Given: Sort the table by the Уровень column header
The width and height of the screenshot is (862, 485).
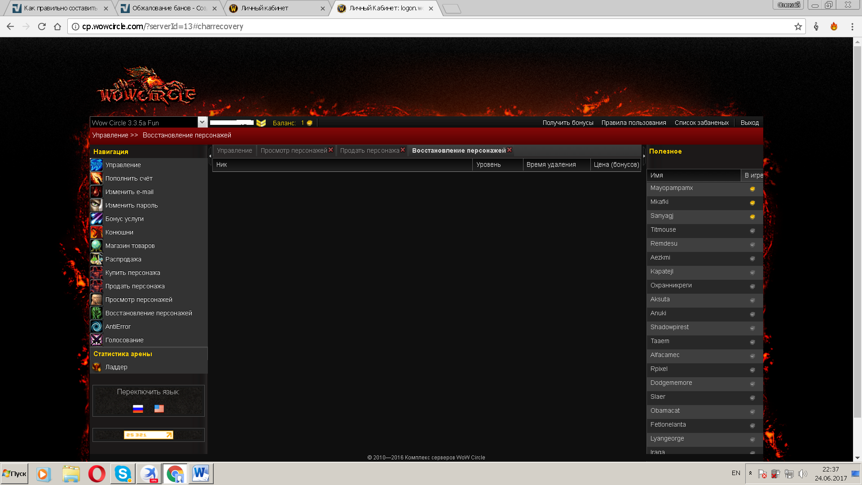Looking at the screenshot, I should pyautogui.click(x=488, y=165).
